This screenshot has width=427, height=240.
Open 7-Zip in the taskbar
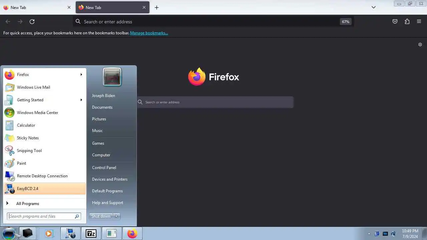pyautogui.click(x=91, y=234)
